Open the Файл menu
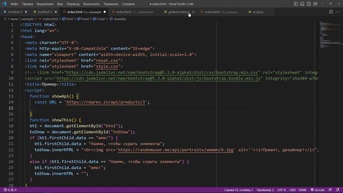This screenshot has height=193, width=343. [x=14, y=4]
